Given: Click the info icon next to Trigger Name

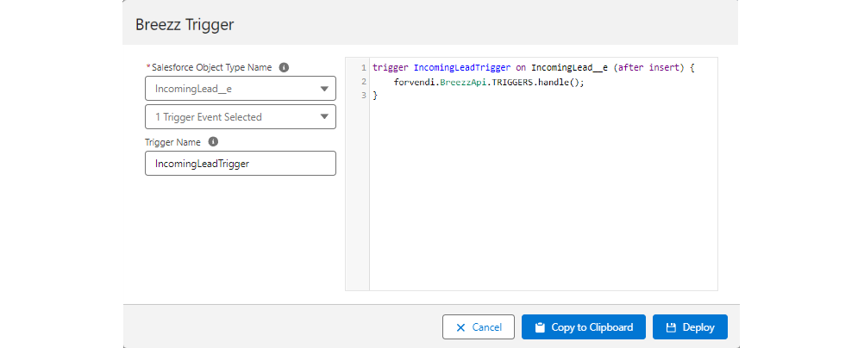Looking at the screenshot, I should [x=213, y=142].
